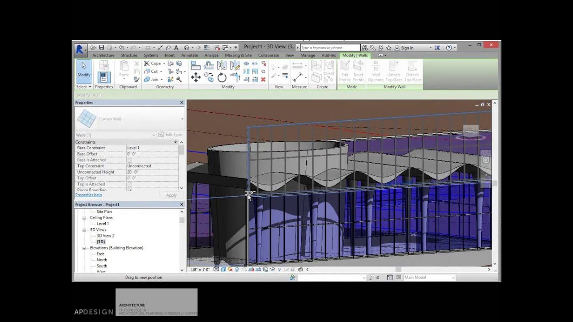This screenshot has width=573, height=322.
Task: Open the Walls (1) filter dropdown
Action: pyautogui.click(x=154, y=135)
